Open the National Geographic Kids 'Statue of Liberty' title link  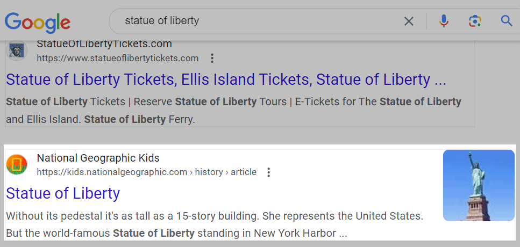63,193
